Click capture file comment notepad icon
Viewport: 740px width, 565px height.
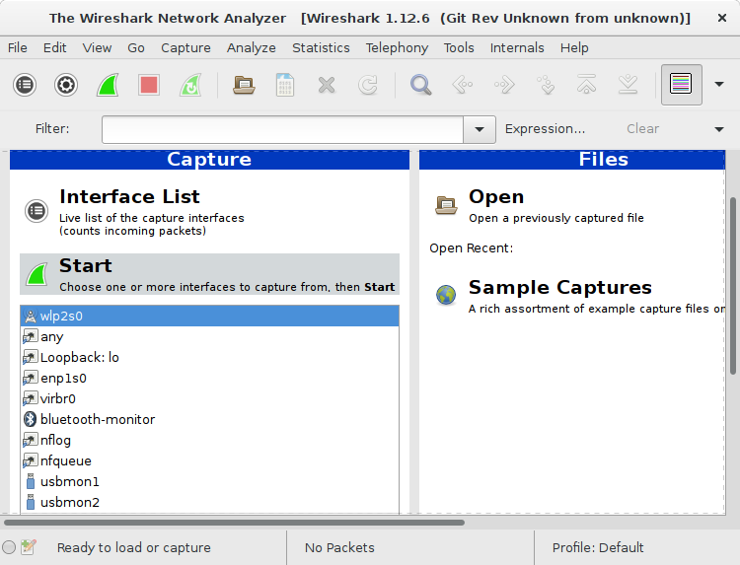pyautogui.click(x=29, y=547)
